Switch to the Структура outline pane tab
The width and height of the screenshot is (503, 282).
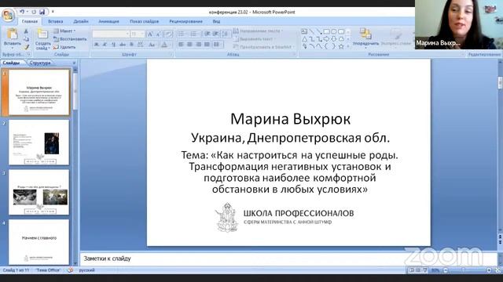[x=40, y=63]
